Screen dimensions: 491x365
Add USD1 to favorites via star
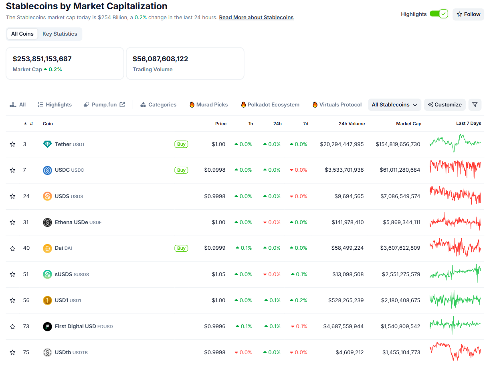click(12, 300)
